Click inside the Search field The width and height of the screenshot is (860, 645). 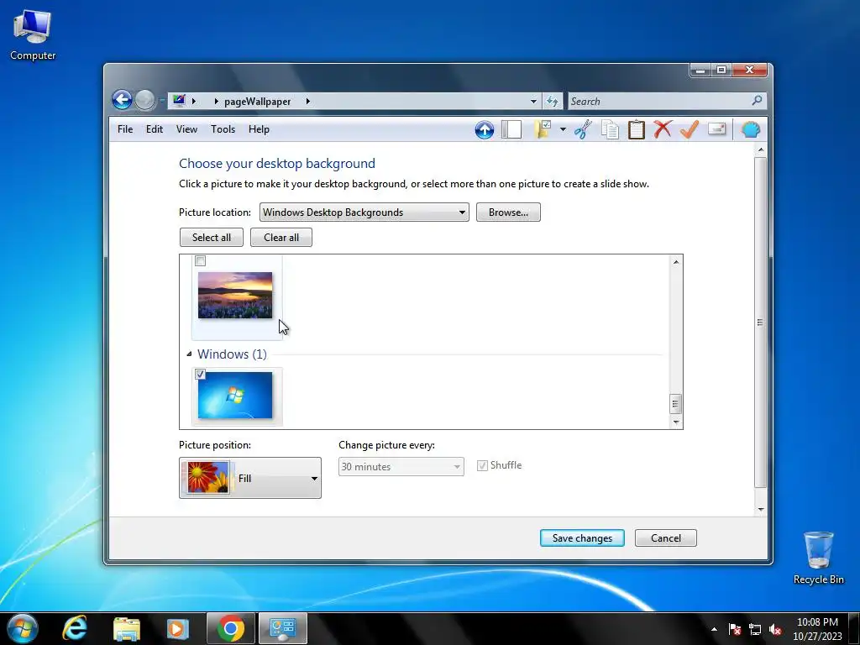[660, 101]
